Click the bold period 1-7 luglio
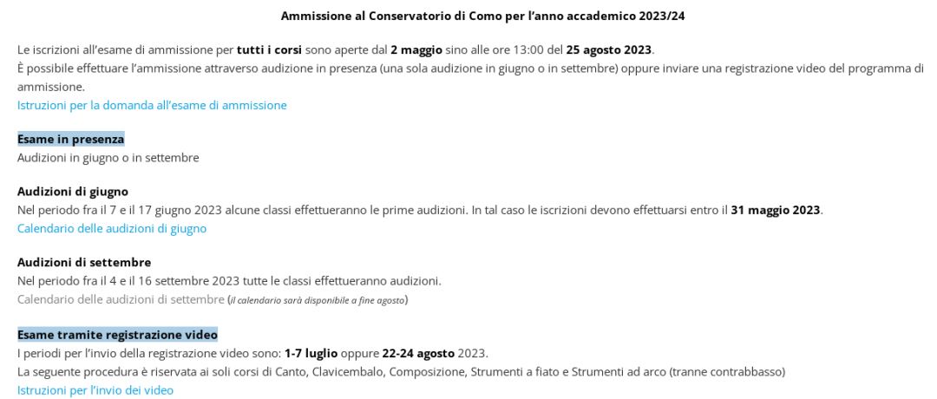Screen dimensions: 937x399 point(311,353)
